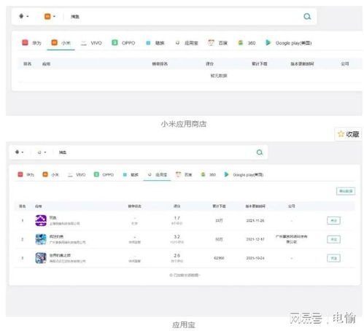Click the date 2021-12-17
Viewport: 364px width, 331px height.
click(255, 239)
